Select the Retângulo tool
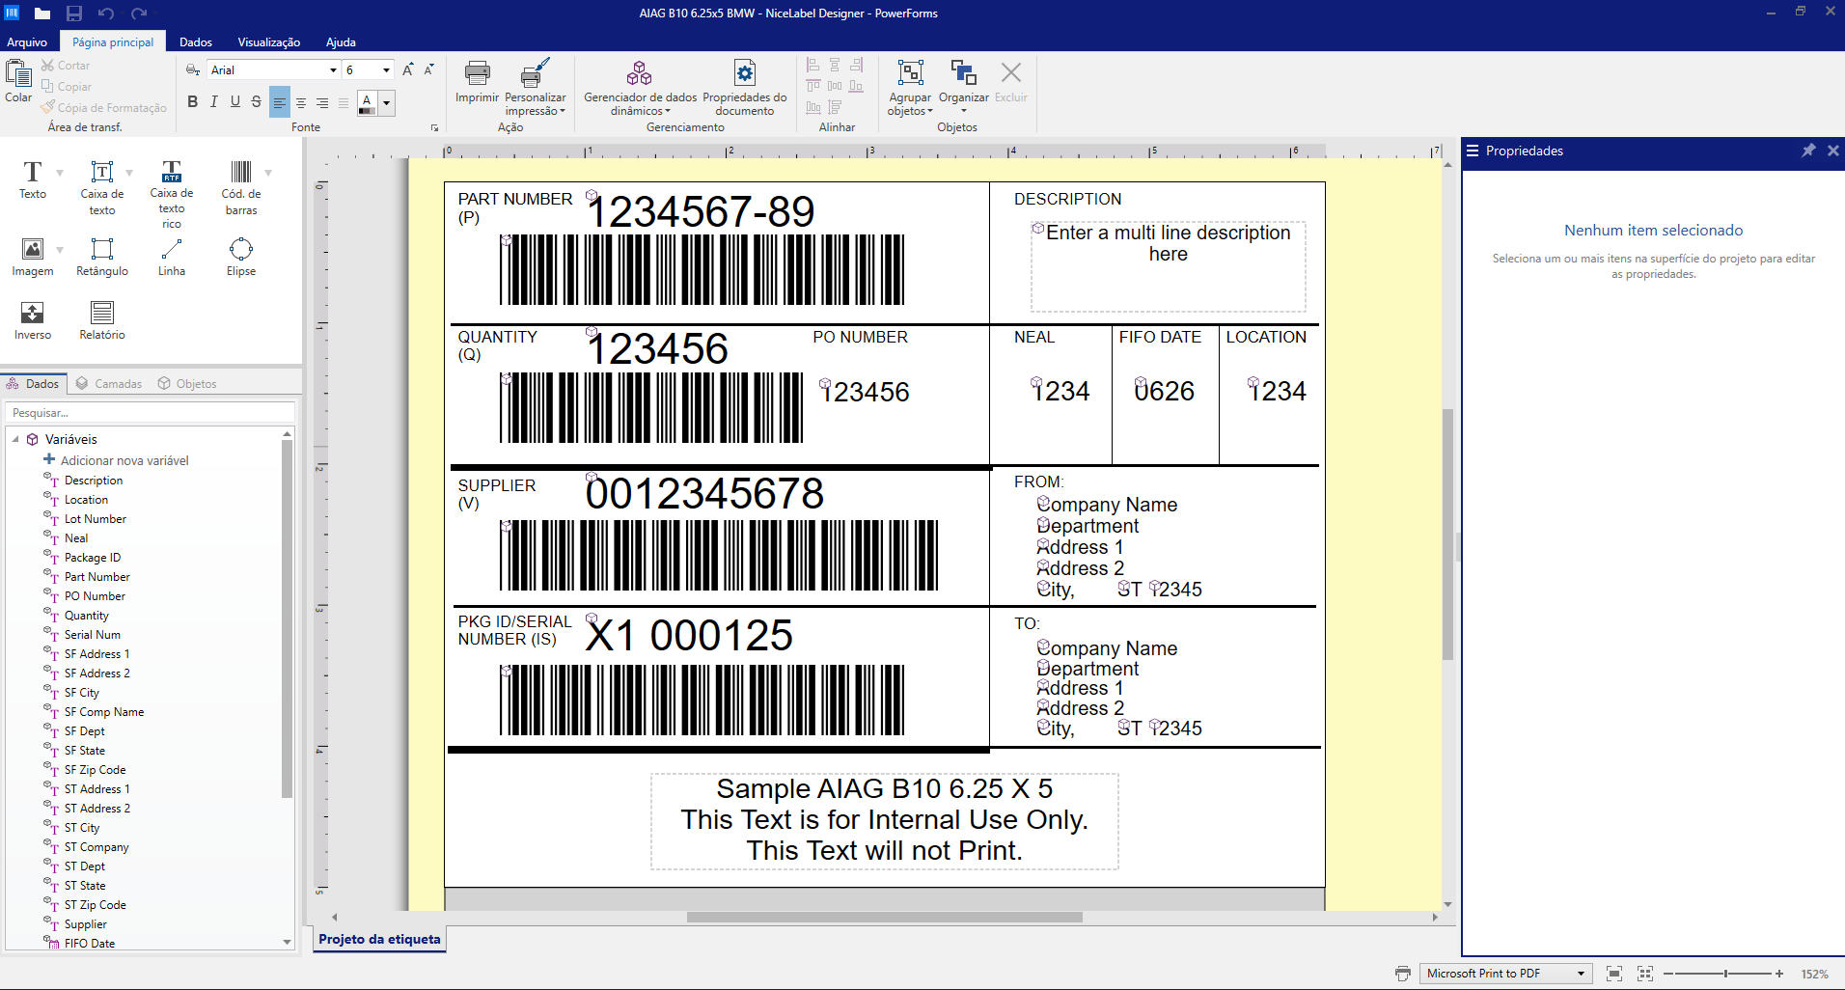 point(102,257)
